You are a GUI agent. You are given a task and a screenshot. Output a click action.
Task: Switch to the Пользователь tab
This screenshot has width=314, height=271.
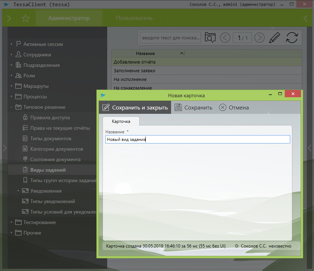point(134,18)
